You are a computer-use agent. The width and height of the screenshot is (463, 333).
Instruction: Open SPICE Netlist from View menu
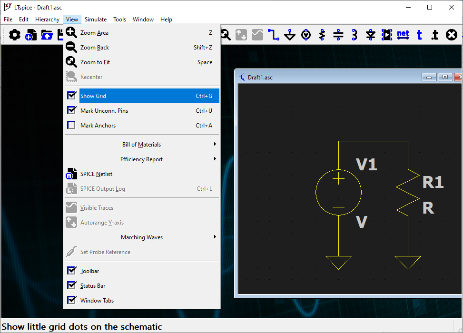pos(142,174)
